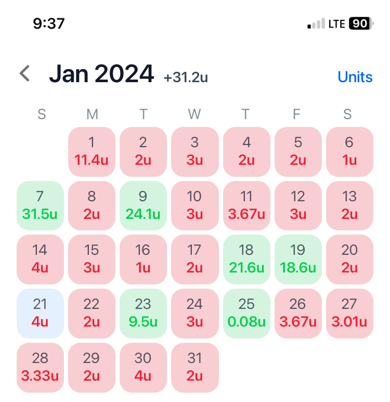Select January 31 with 2u

[195, 368]
